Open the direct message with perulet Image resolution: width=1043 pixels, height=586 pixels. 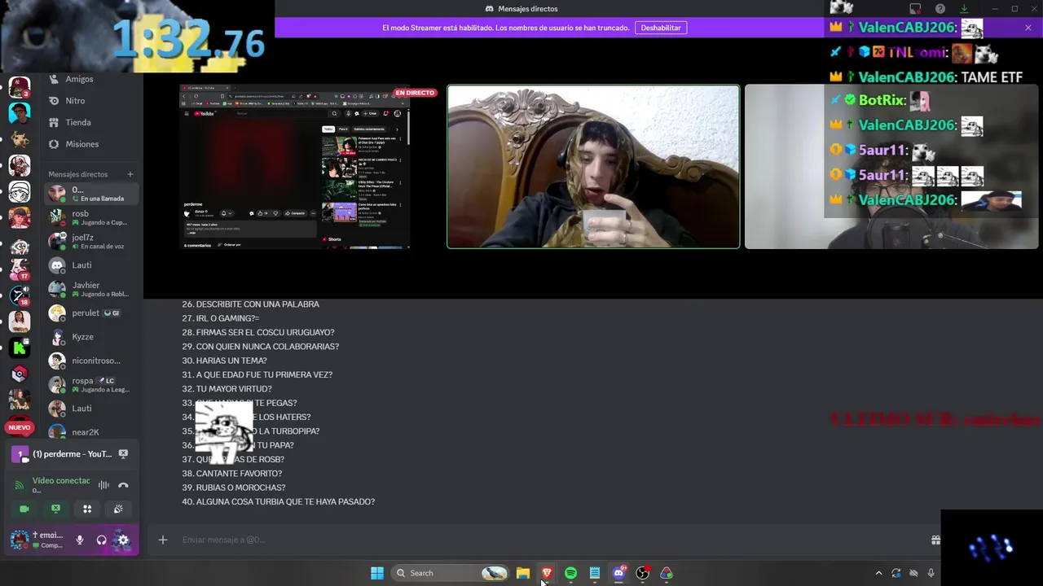point(91,313)
